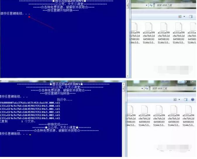Click scroll-up arrow of the upper console window
197x159 pixels.
click(127, 1)
